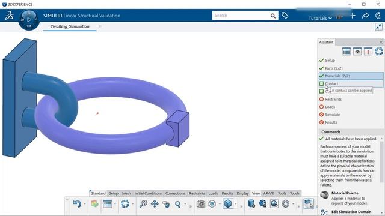Screen dimensions: 385x216
Task: Select the Pan four-arrow tool
Action: click(155, 204)
